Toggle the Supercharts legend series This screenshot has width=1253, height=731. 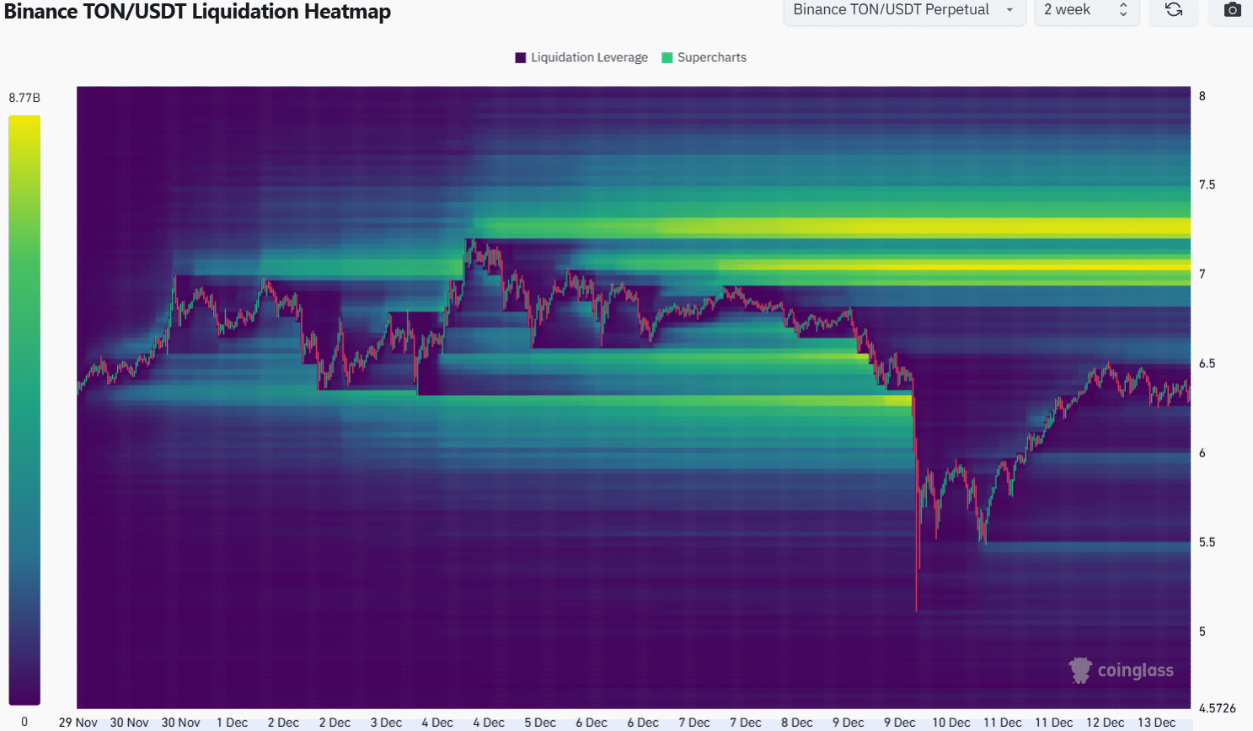point(704,57)
